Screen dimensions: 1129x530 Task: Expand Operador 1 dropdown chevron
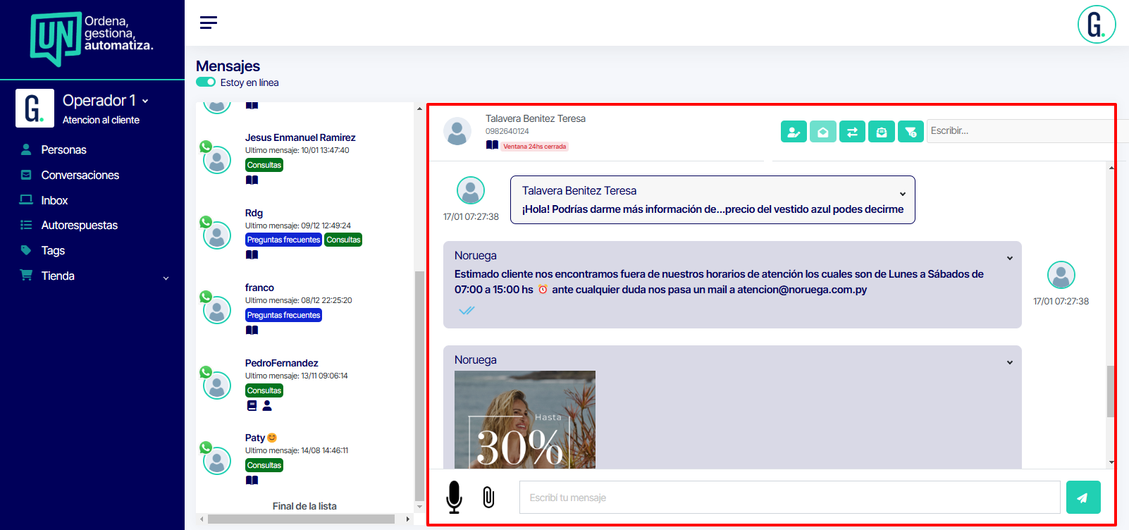pyautogui.click(x=145, y=101)
